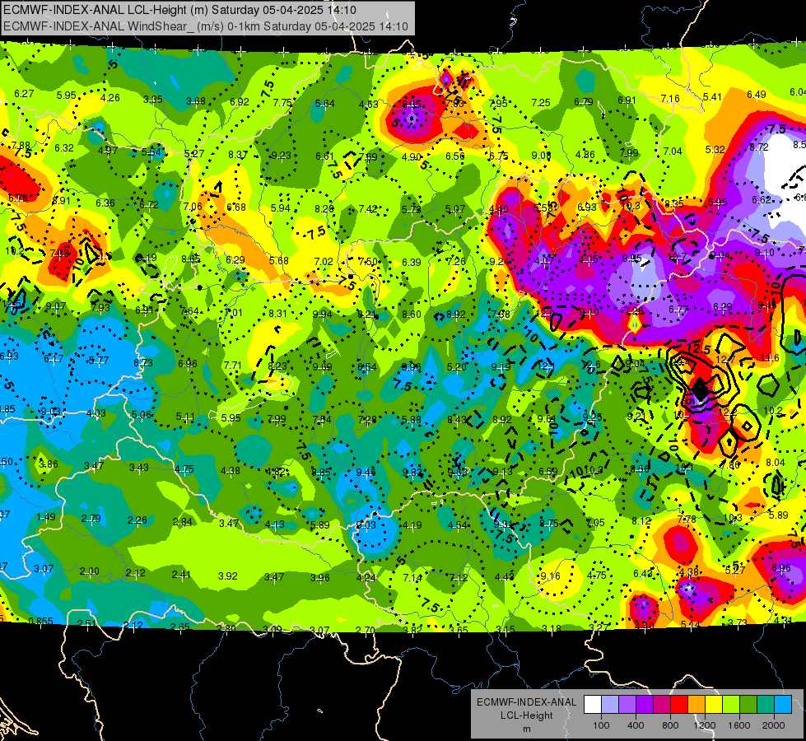
Task: Click the 7.16 wind shear value
Action: (670, 98)
